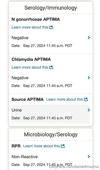Click external-link icon under N gonorrhoeae APTIMA

(51, 27)
